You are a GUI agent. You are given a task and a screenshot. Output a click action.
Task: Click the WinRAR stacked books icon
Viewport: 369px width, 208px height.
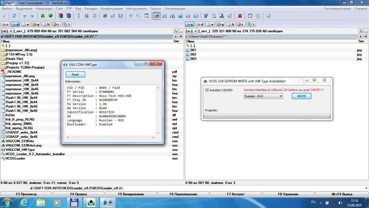coord(61,16)
